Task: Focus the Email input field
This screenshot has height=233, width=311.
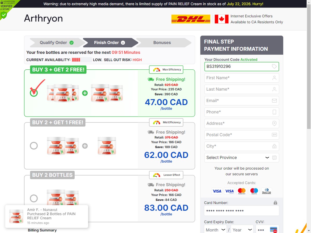Action: coord(242,101)
